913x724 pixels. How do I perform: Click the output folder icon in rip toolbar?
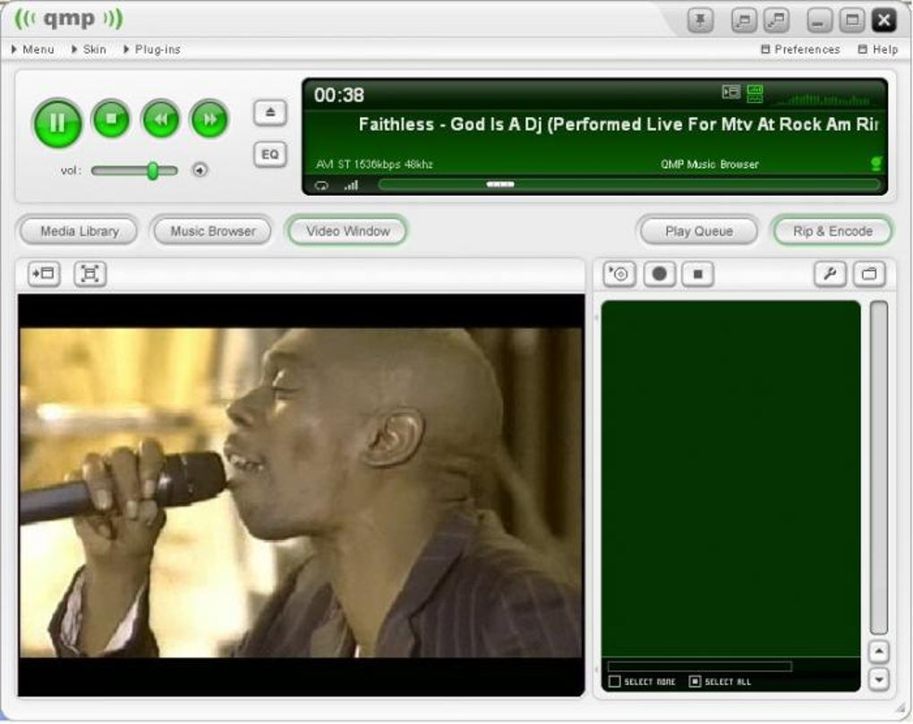coord(869,274)
